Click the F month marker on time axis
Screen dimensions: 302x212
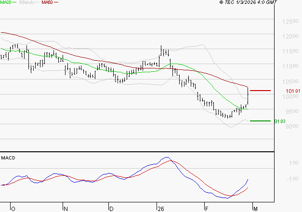[207, 209]
